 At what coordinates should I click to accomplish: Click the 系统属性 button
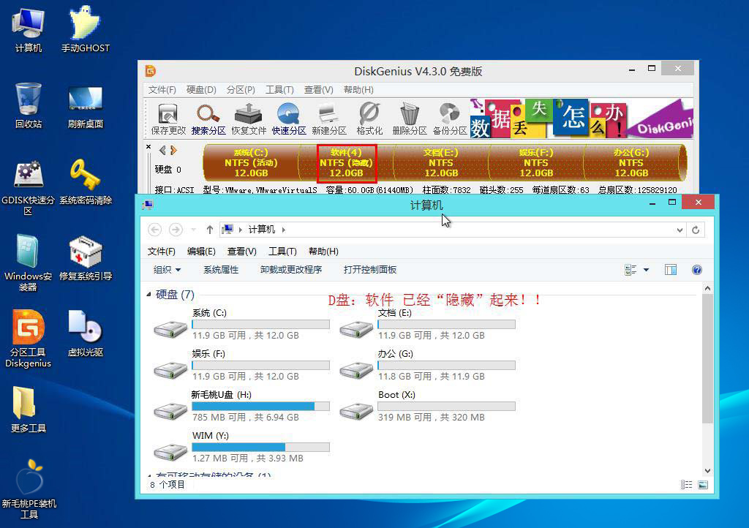click(x=221, y=270)
